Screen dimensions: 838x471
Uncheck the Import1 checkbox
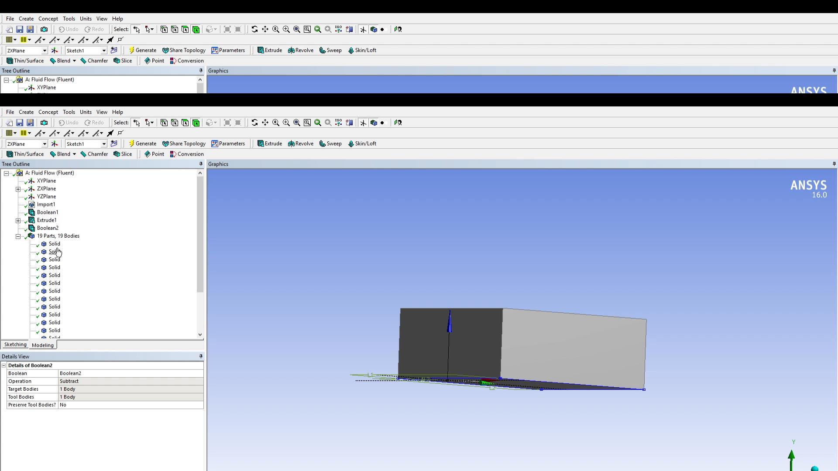[26, 205]
